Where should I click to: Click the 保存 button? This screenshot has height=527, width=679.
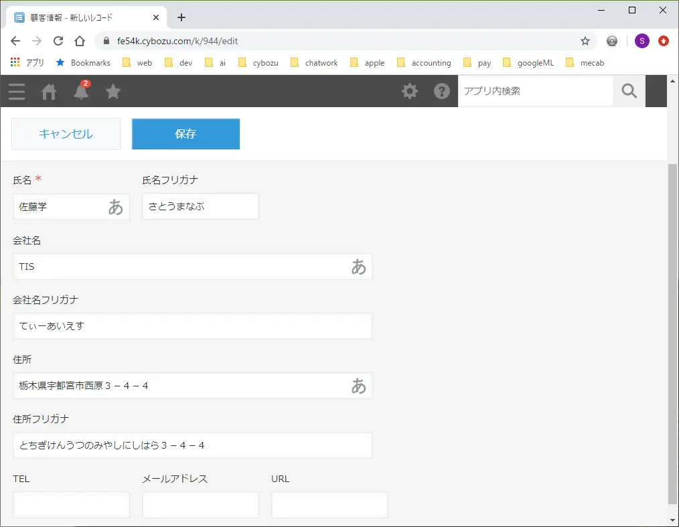(185, 134)
